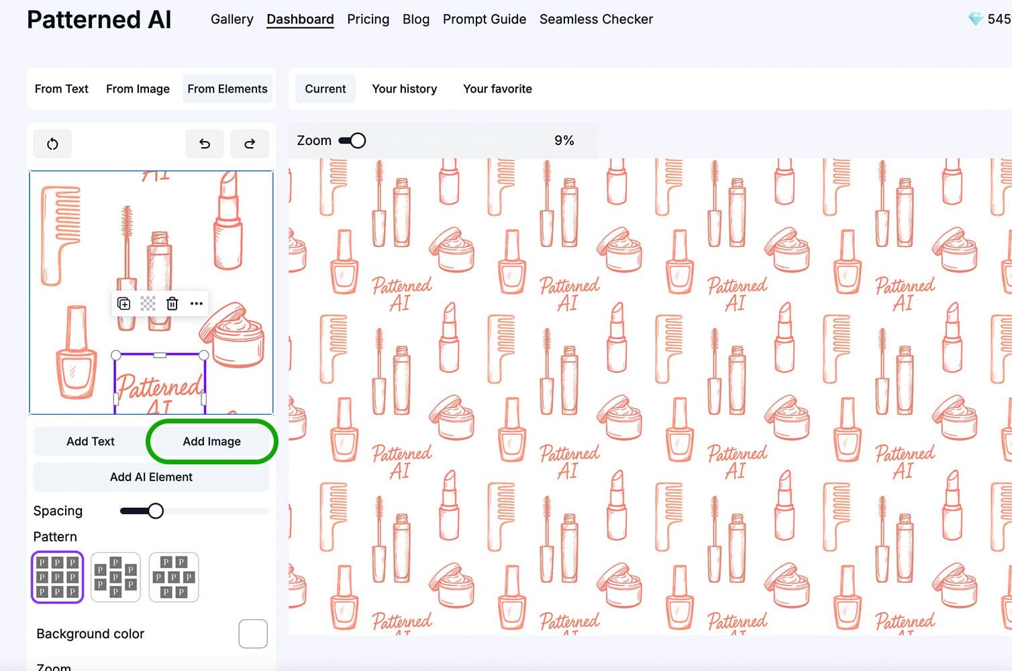Toggle element transparency via the checkerboard icon
The height and width of the screenshot is (671, 1012).
point(148,303)
